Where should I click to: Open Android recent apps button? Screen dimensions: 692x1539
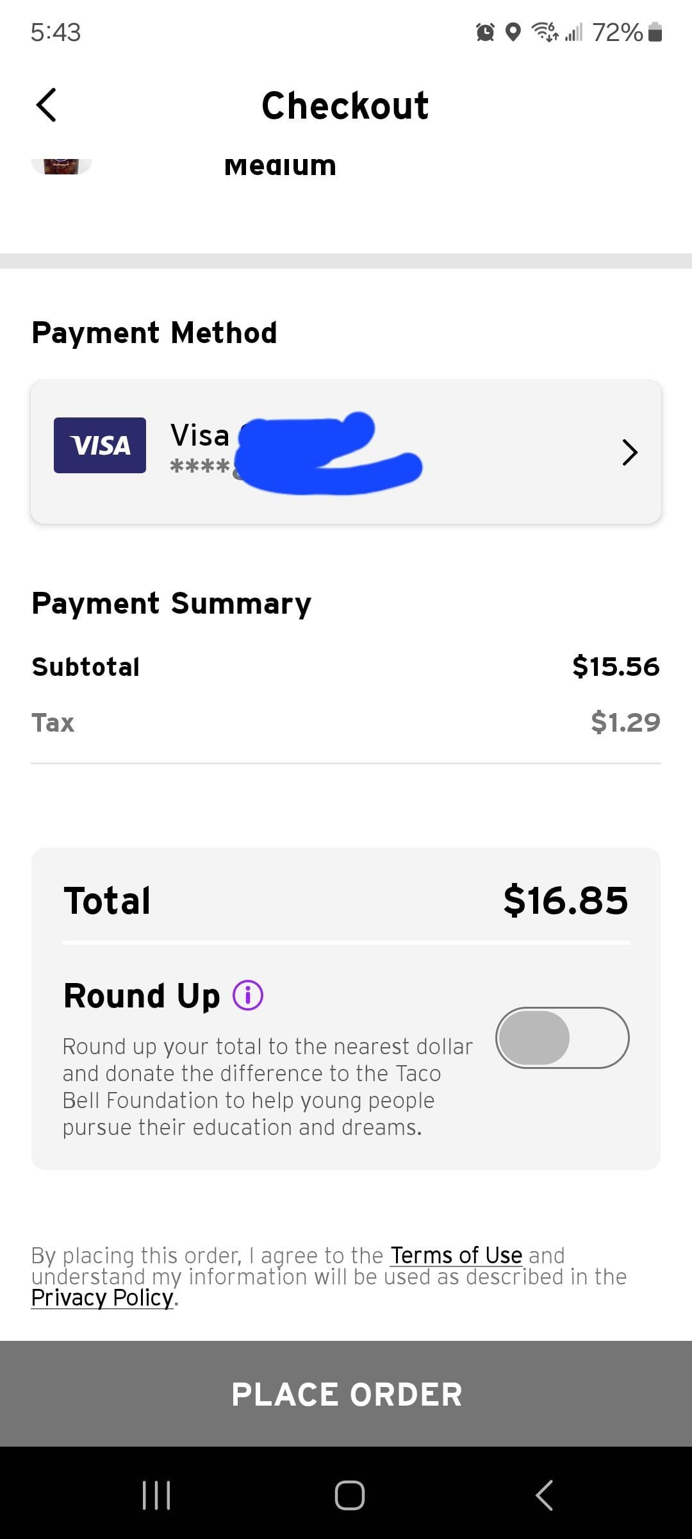156,1495
